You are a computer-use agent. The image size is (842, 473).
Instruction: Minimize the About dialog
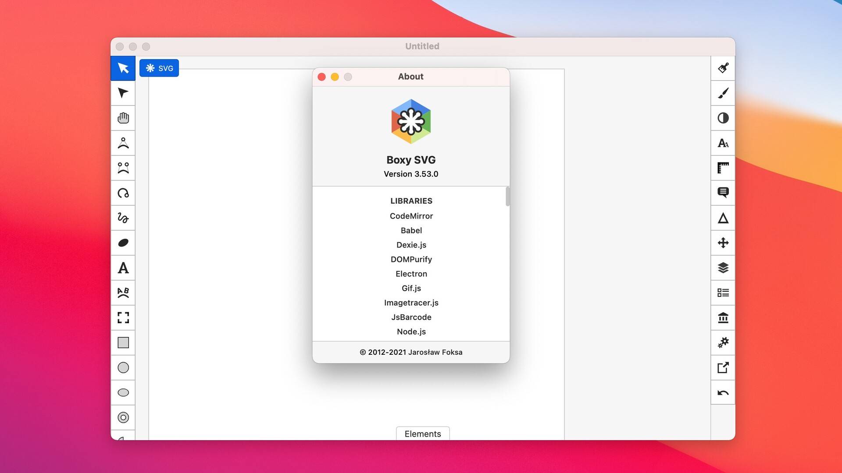tap(335, 77)
